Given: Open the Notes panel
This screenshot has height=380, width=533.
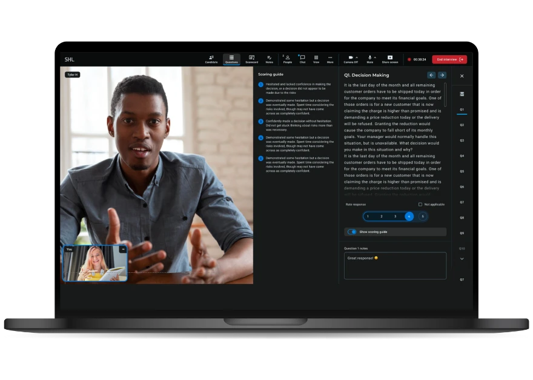Looking at the screenshot, I should coord(269,59).
